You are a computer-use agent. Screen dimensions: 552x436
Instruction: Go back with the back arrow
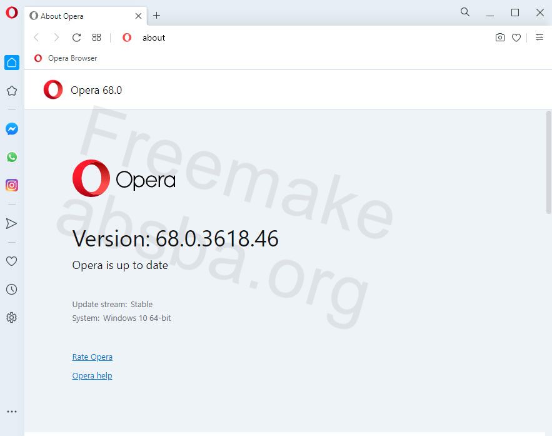point(36,38)
